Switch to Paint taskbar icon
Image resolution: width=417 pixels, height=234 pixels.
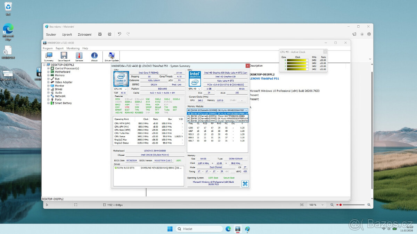click(247, 229)
